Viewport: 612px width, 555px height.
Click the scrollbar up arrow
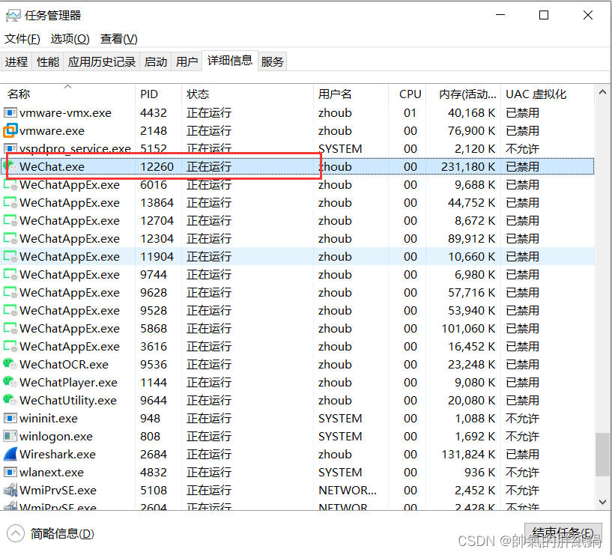pyautogui.click(x=602, y=93)
